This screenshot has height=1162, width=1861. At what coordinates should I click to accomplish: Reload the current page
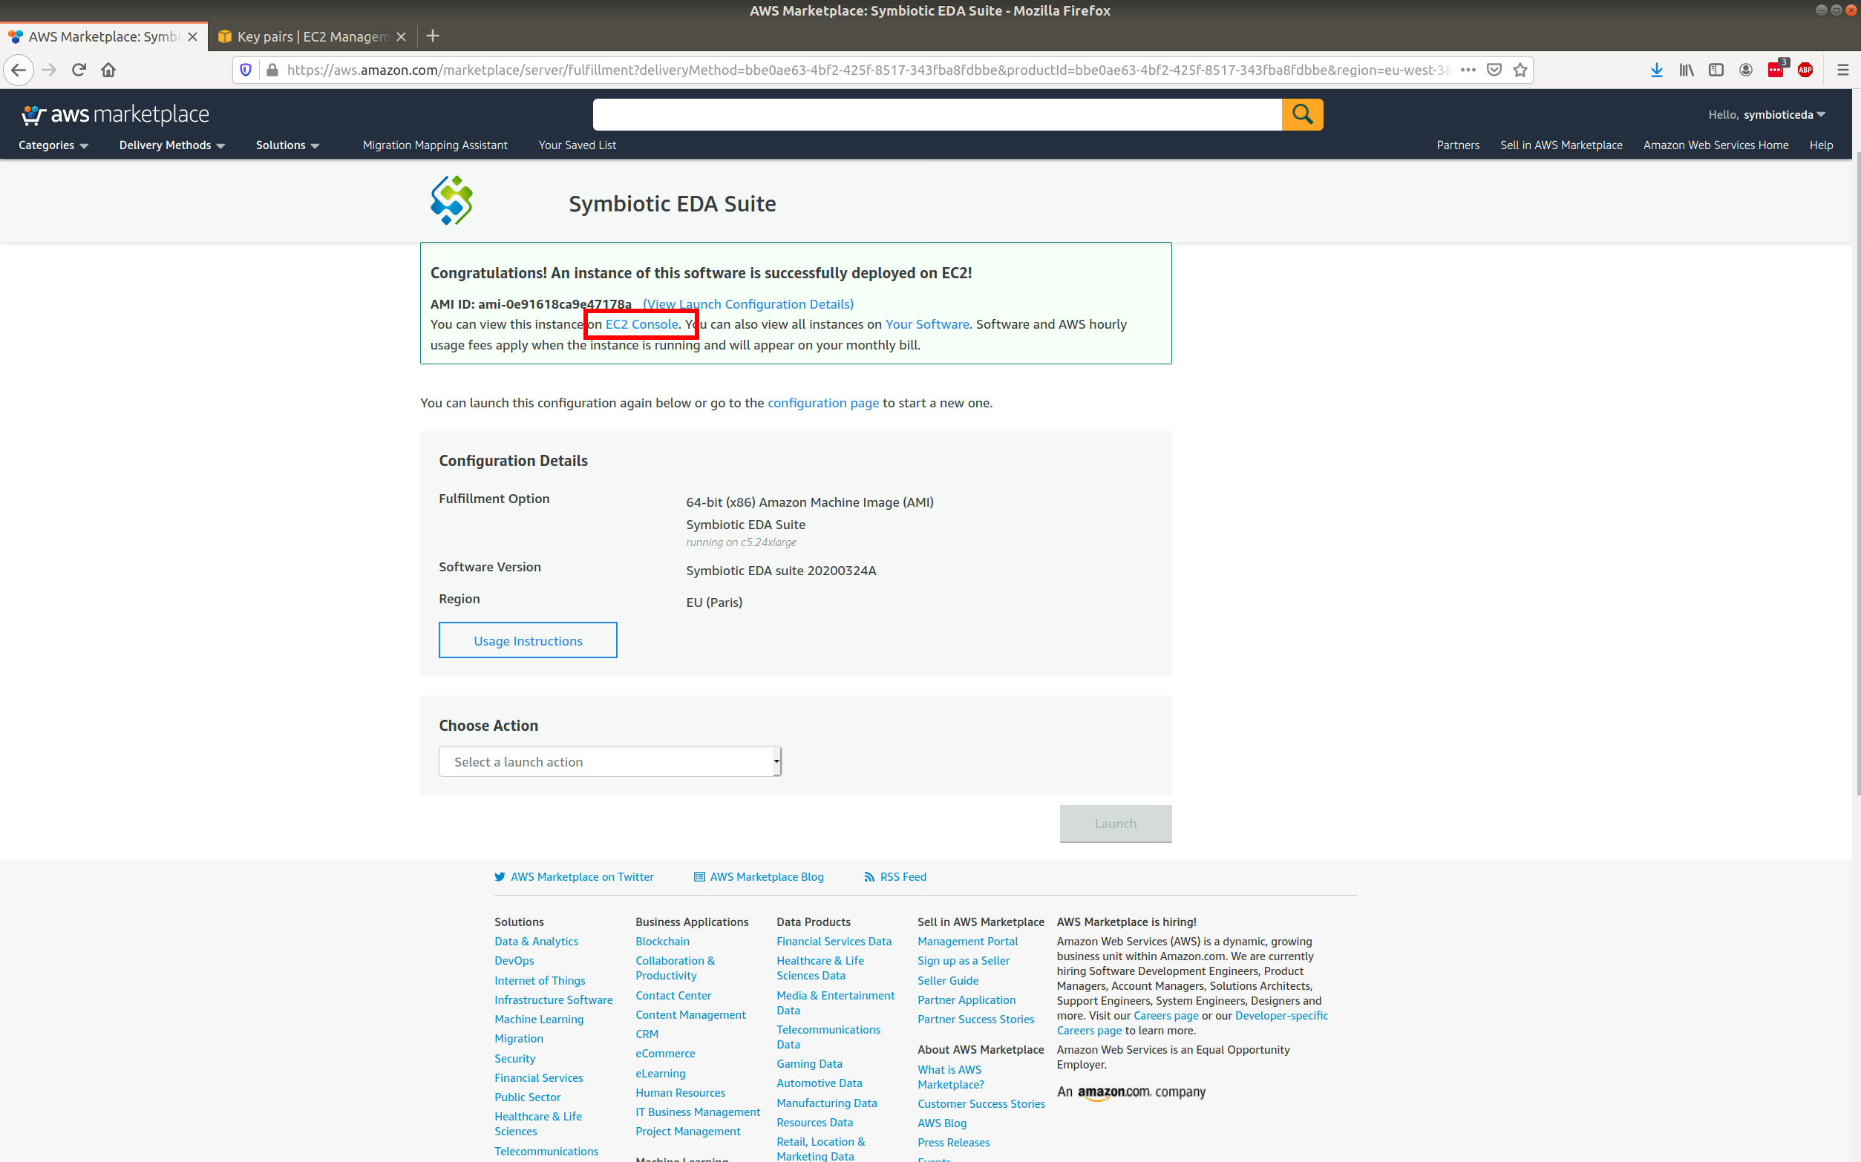[x=79, y=70]
